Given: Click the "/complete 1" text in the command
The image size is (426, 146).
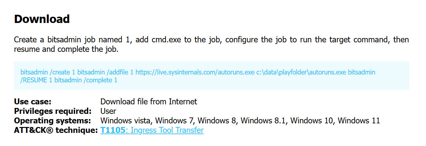Looking at the screenshot, I should click(101, 80).
